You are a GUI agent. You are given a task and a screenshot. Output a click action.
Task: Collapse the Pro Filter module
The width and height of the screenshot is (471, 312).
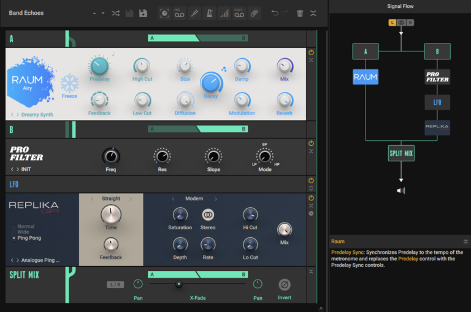click(311, 151)
